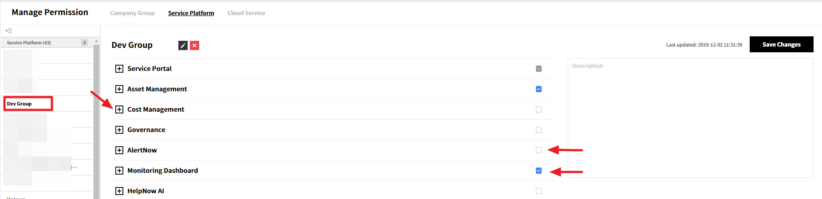Screen dimensions: 822x199
Task: Uncheck the Monitoring Dashboard checkbox
Action: [x=539, y=171]
